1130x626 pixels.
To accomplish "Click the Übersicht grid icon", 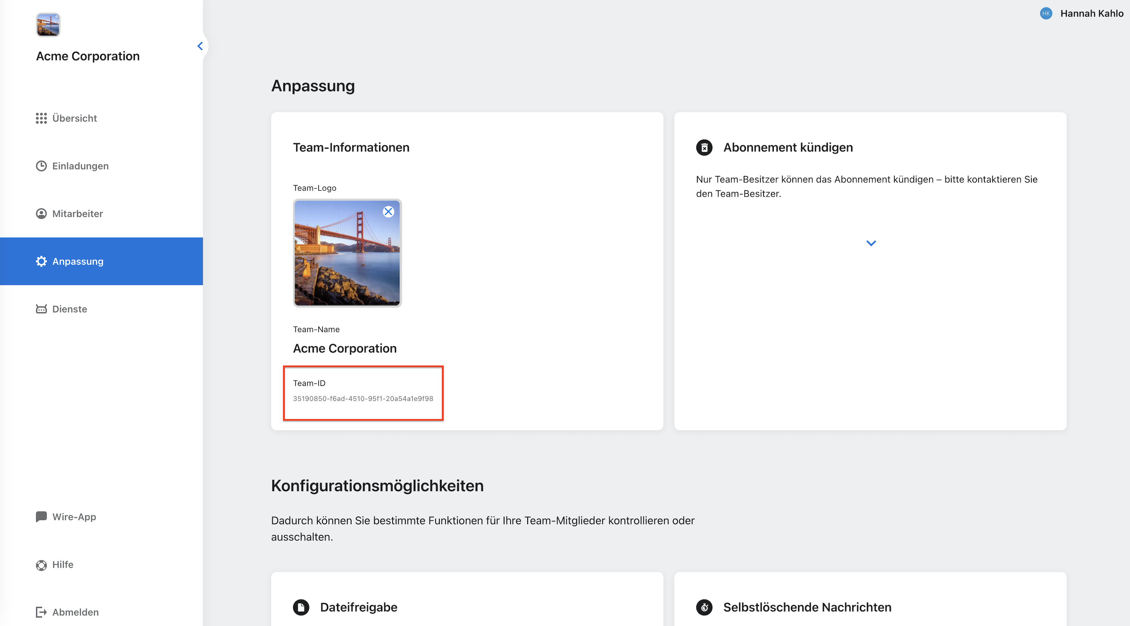I will point(41,118).
